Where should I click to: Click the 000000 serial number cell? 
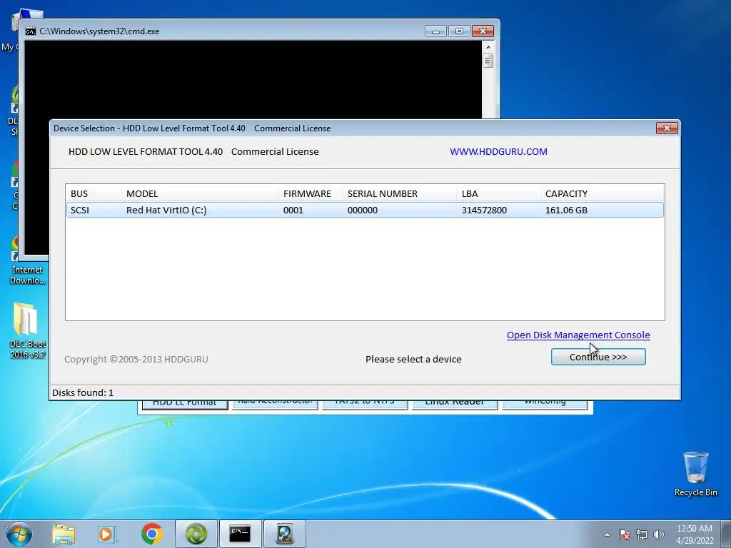362,210
